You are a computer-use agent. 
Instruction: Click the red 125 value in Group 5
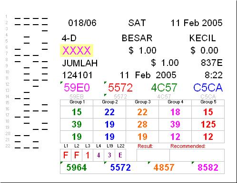[x=208, y=124]
